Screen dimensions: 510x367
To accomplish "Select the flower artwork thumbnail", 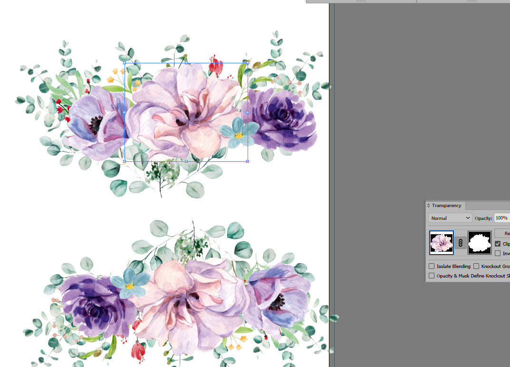I will pos(442,243).
